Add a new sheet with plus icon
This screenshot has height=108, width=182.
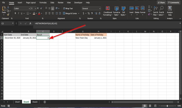(45, 102)
